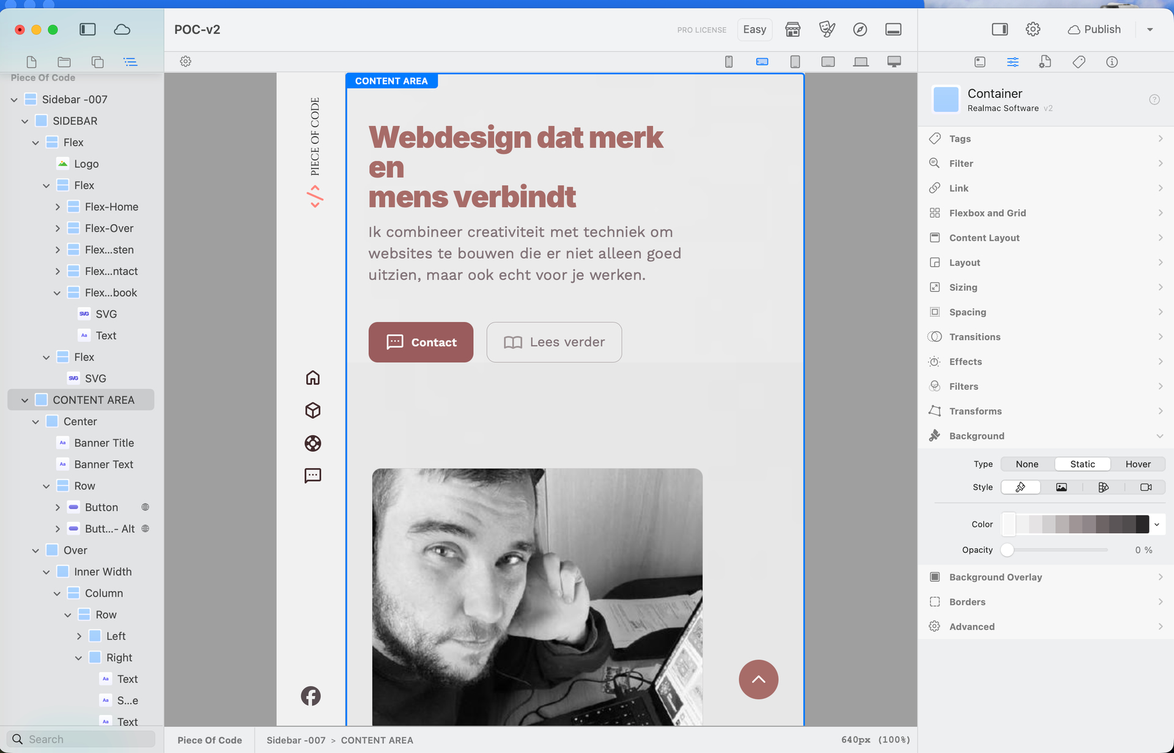Viewport: 1174px width, 753px height.
Task: Set background type to None
Action: 1027,464
